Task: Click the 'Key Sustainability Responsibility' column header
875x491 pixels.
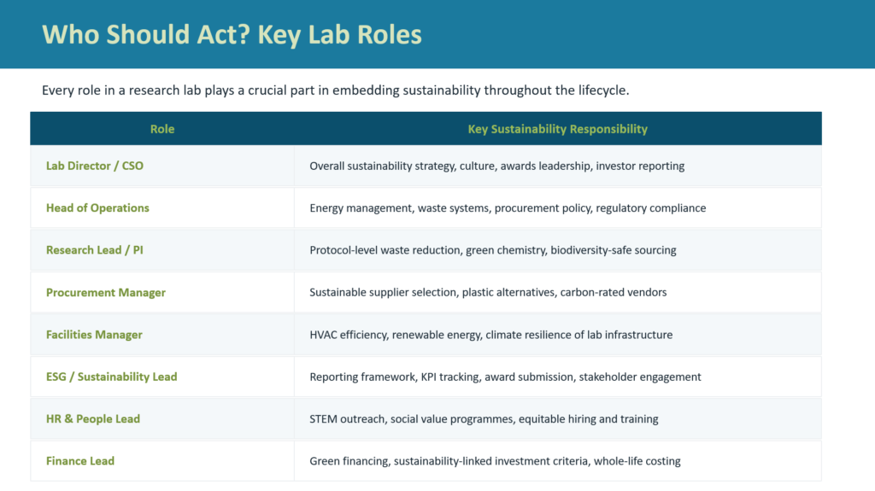Action: click(x=557, y=129)
